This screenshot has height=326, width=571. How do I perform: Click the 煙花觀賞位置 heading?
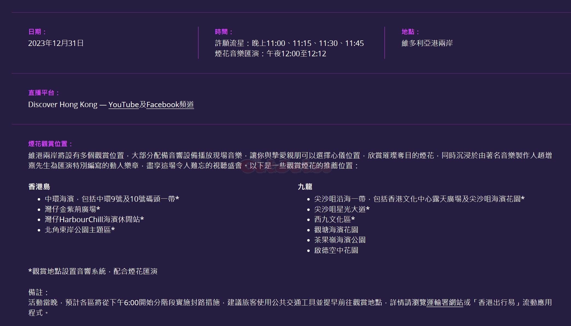[50, 144]
